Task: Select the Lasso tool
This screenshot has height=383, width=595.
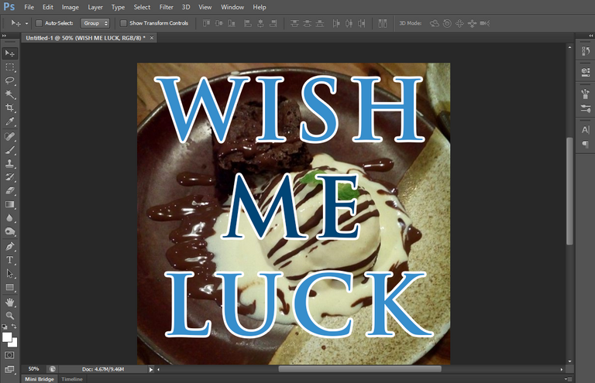Action: [9, 80]
